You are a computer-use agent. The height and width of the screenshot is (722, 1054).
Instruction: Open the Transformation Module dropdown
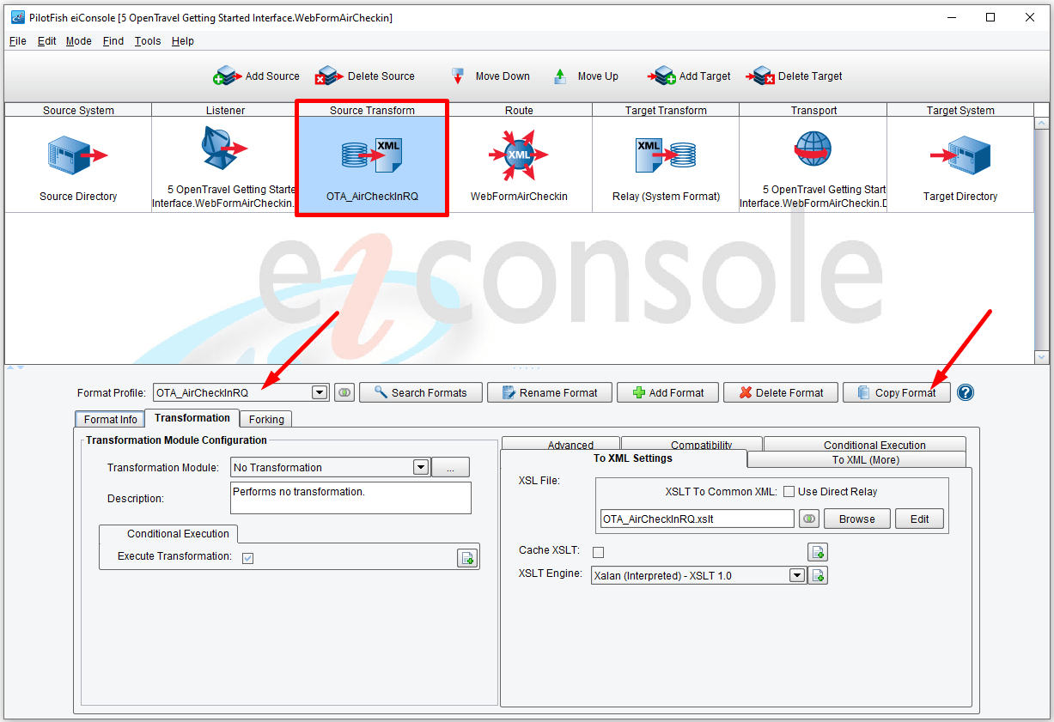click(421, 467)
